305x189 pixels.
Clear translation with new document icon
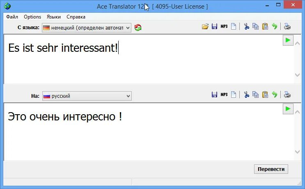click(x=234, y=94)
